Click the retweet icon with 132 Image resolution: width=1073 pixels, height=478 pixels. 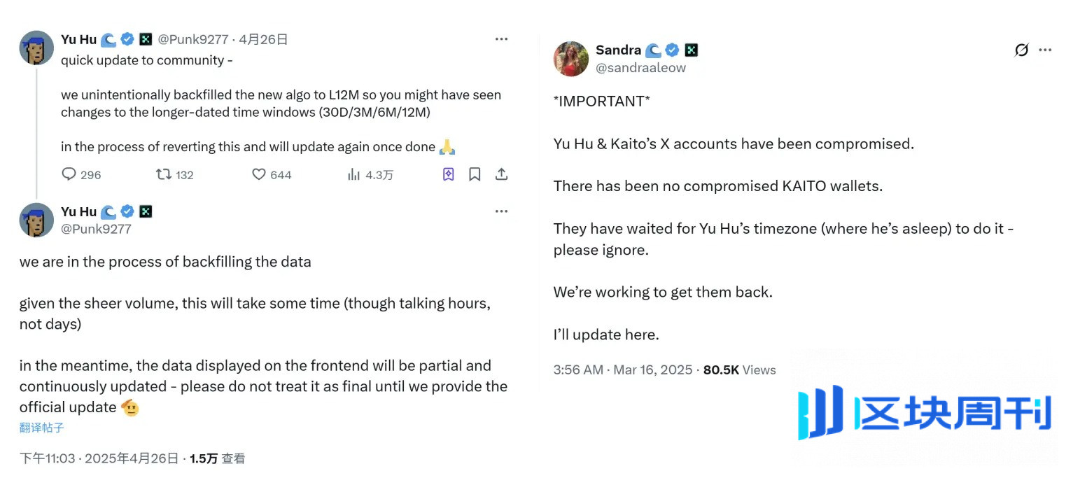tap(164, 174)
